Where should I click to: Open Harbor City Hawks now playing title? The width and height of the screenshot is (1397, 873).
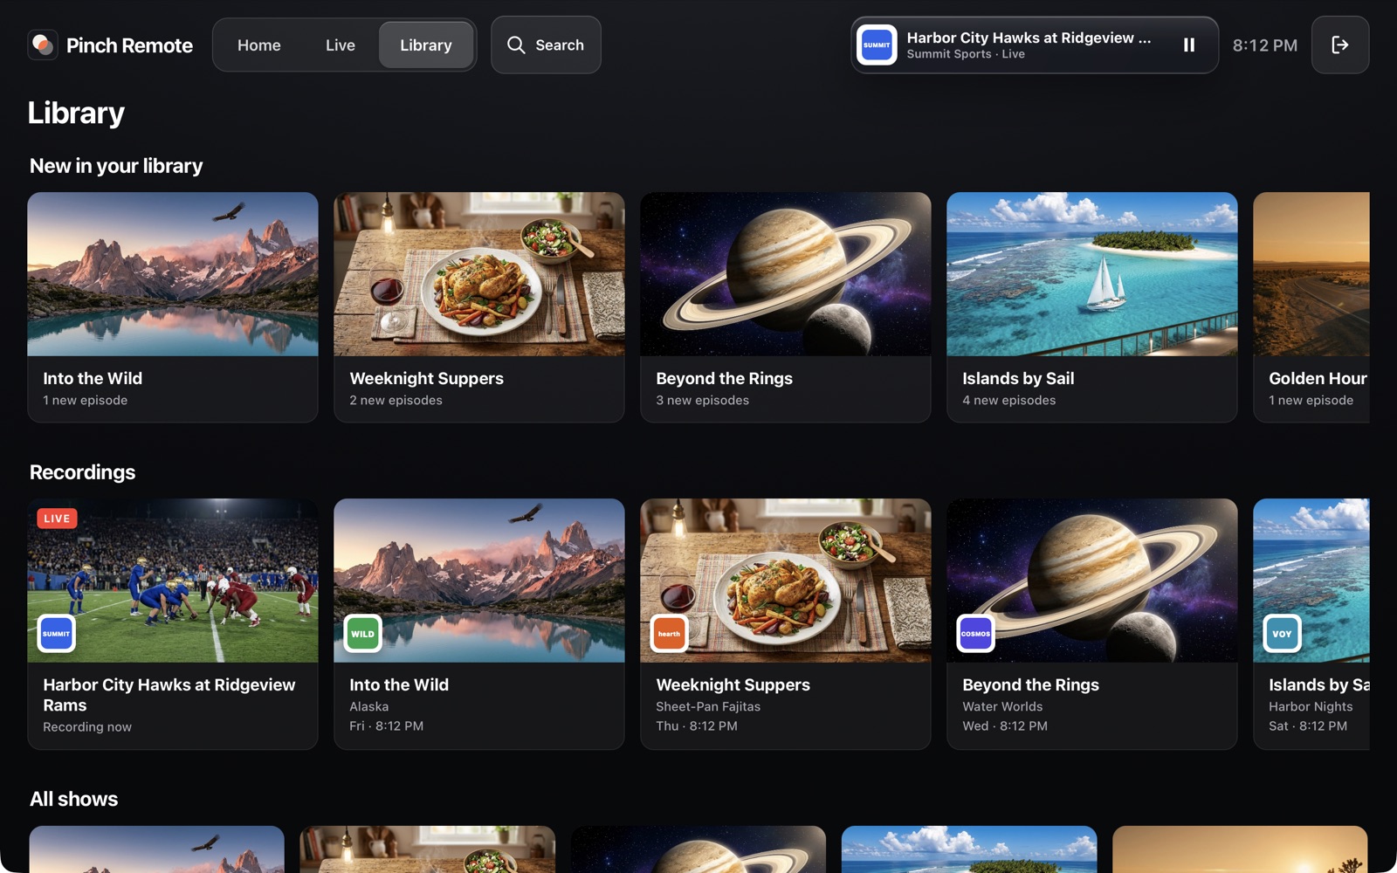click(x=1029, y=38)
